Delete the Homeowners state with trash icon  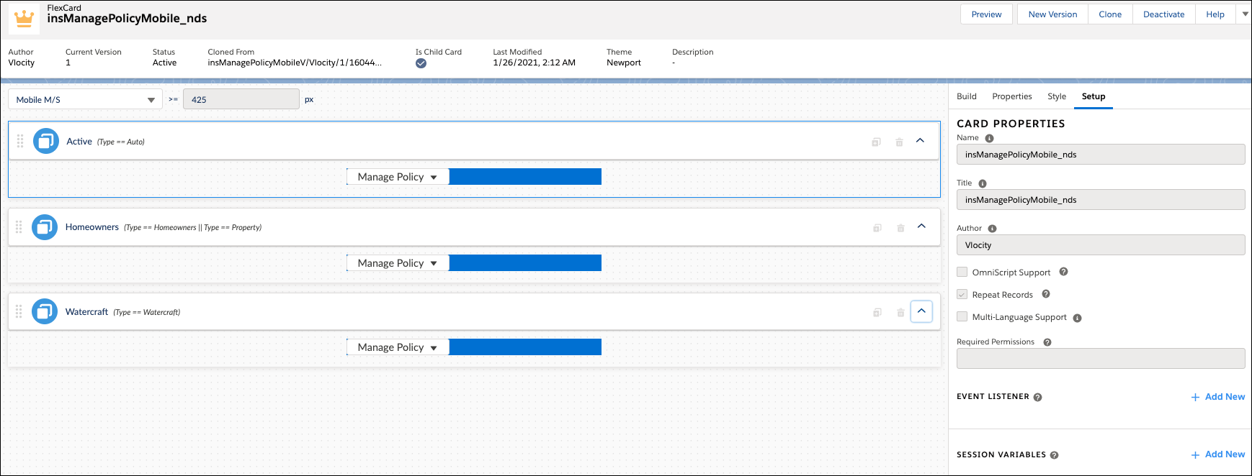coord(900,228)
